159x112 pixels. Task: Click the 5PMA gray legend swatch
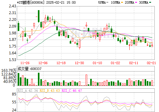pyautogui.click(x=107, y=2)
